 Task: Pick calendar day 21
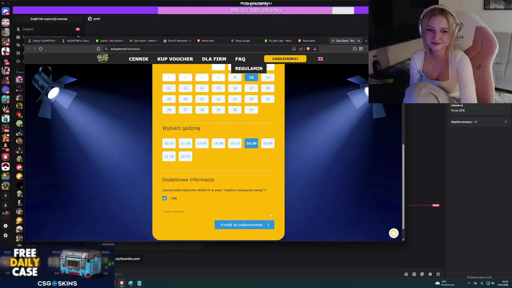point(202,99)
